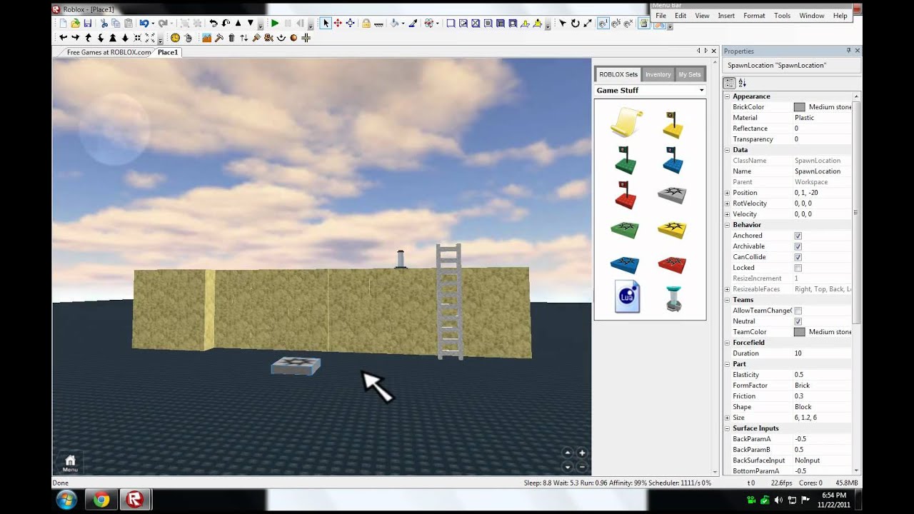Insert the green flag stand
The width and height of the screenshot is (914, 514).
click(625, 160)
